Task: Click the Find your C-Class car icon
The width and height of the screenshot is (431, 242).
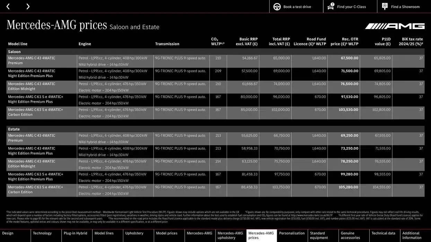Action: (330, 6)
